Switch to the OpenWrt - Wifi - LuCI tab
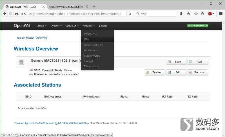Image resolution: width=225 pixels, height=137 pixels. click(24, 6)
